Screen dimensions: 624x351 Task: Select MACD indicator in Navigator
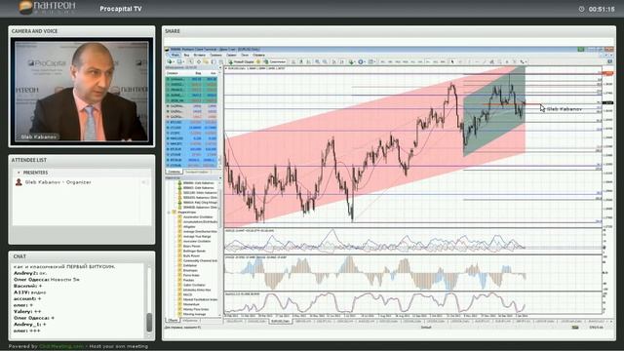[187, 294]
